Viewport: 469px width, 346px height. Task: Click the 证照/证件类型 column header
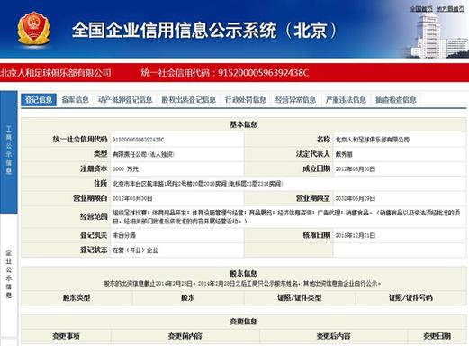tap(300, 298)
